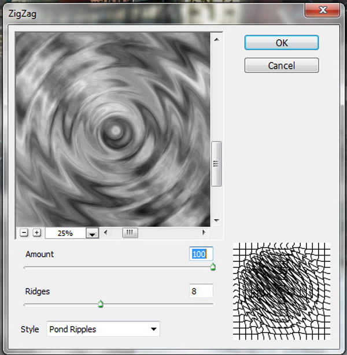
Task: Click the Ridges value field
Action: 201,291
